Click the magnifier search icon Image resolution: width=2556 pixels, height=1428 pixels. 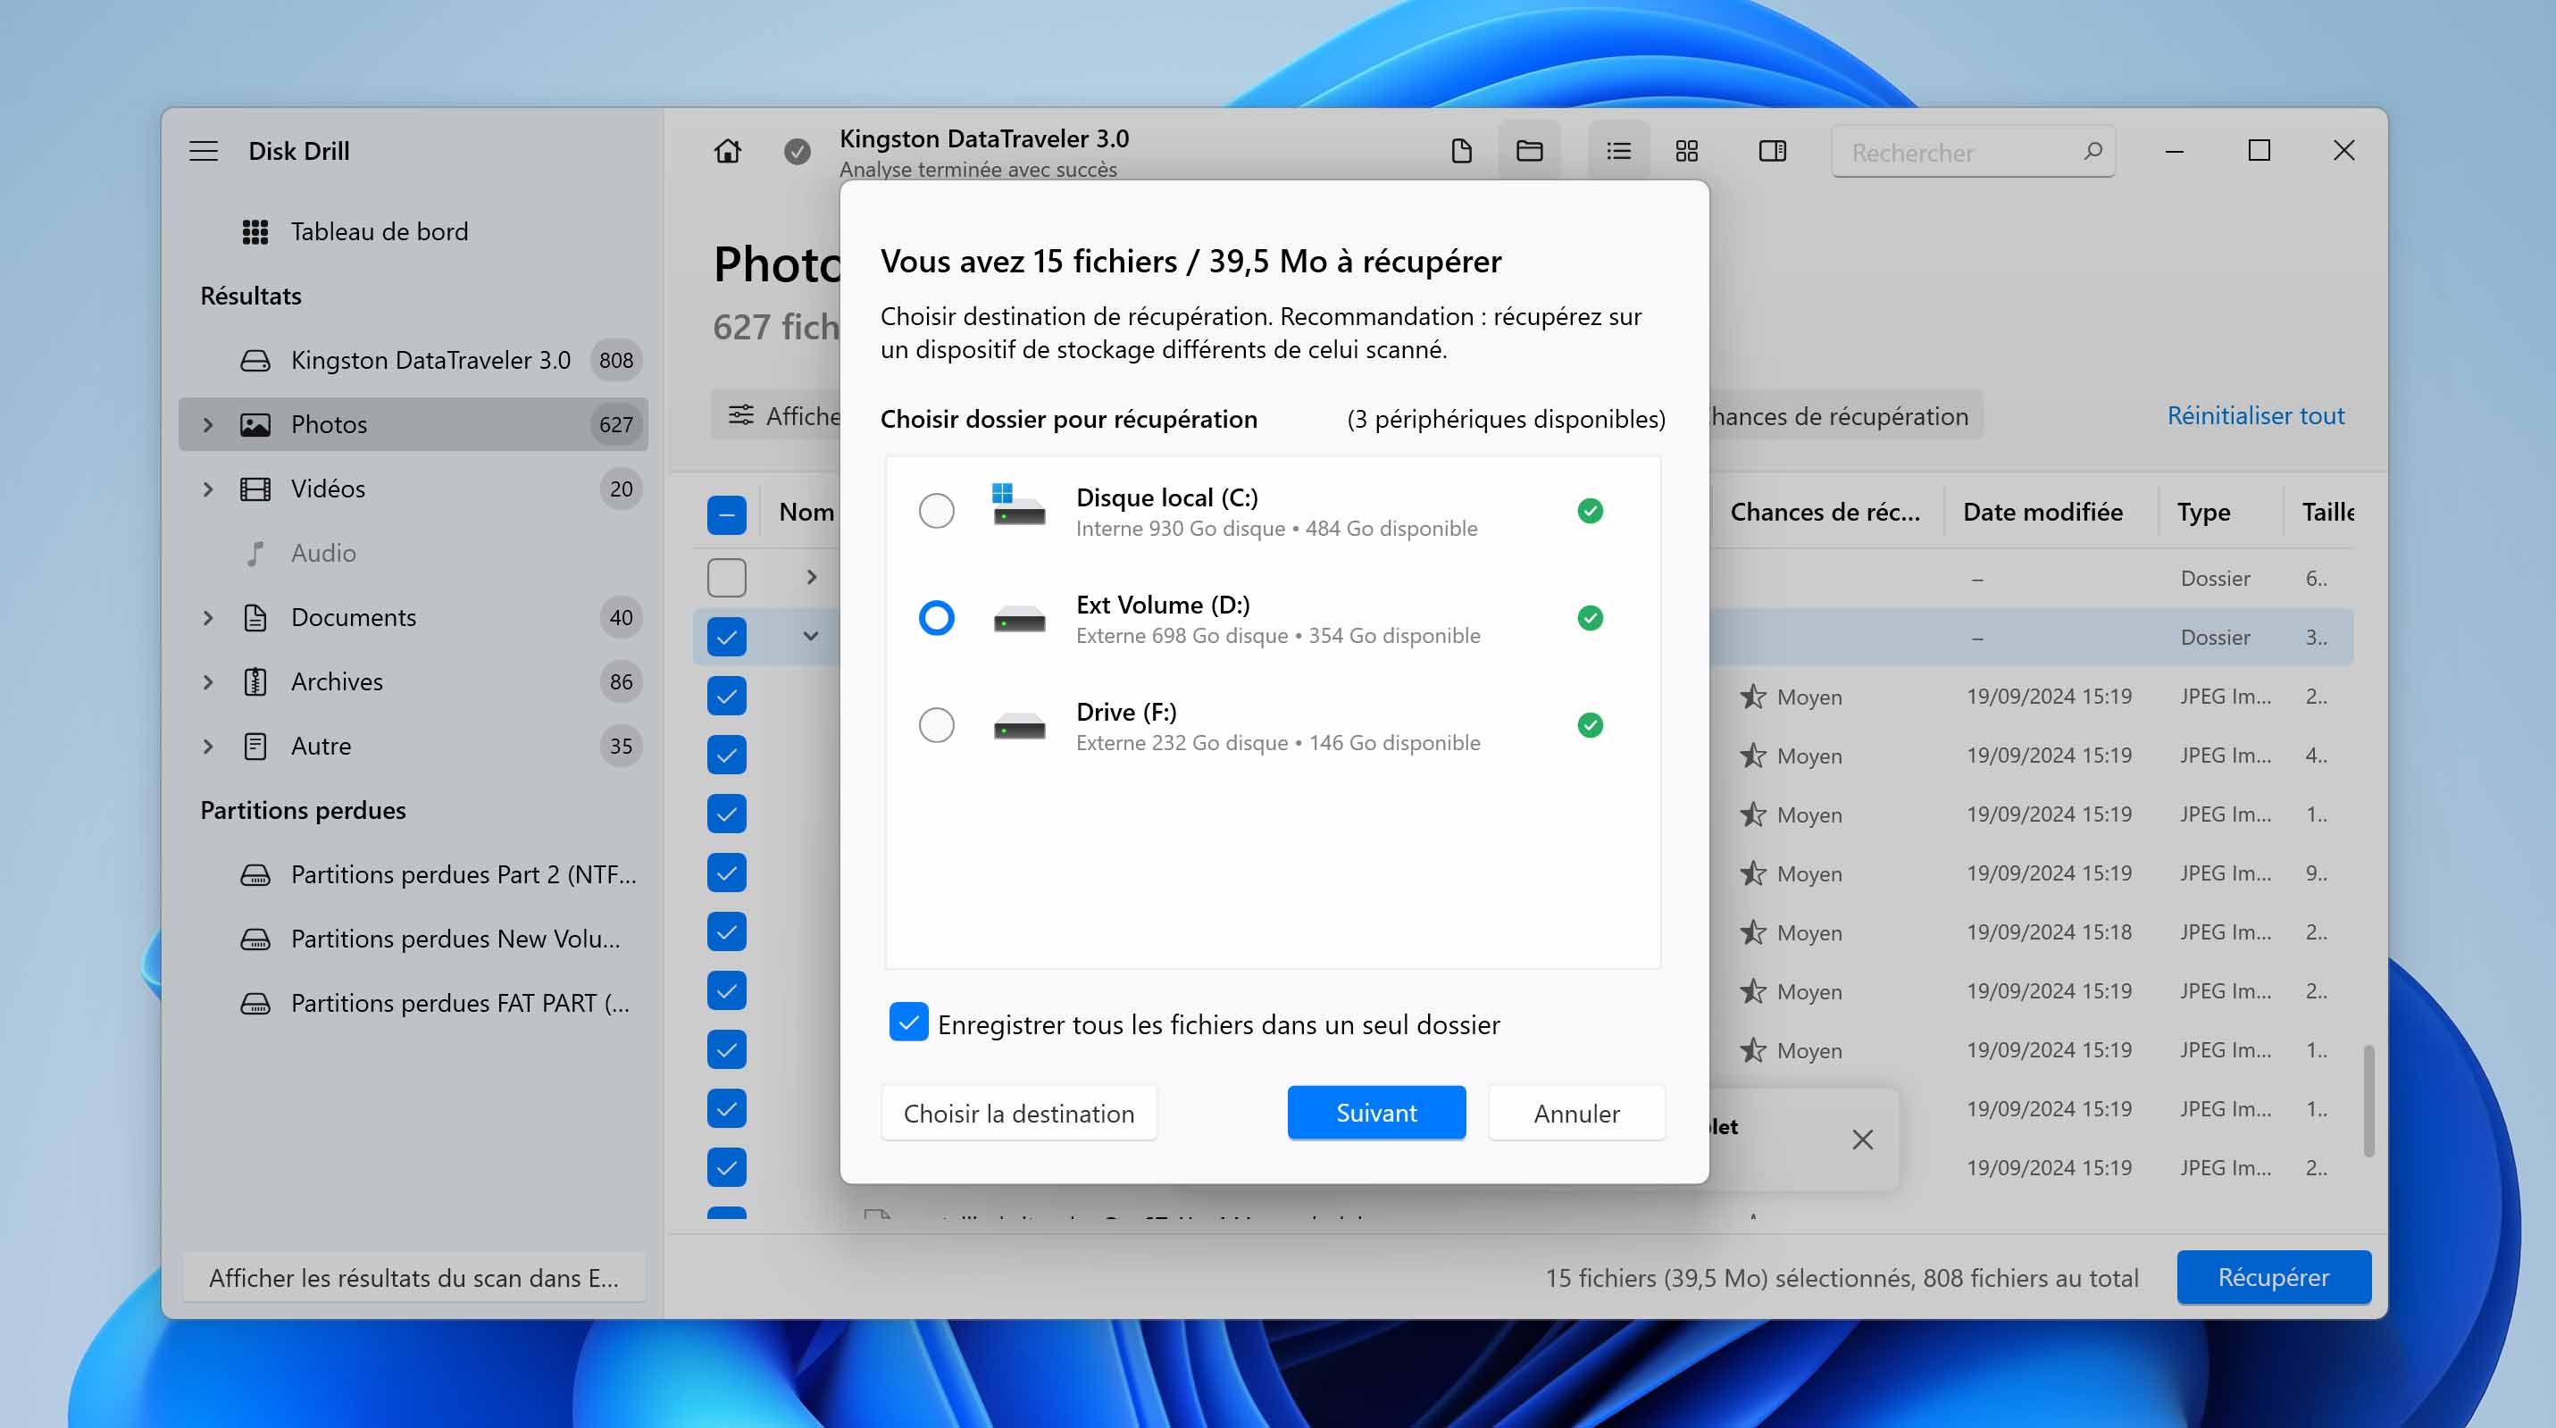click(x=2092, y=151)
